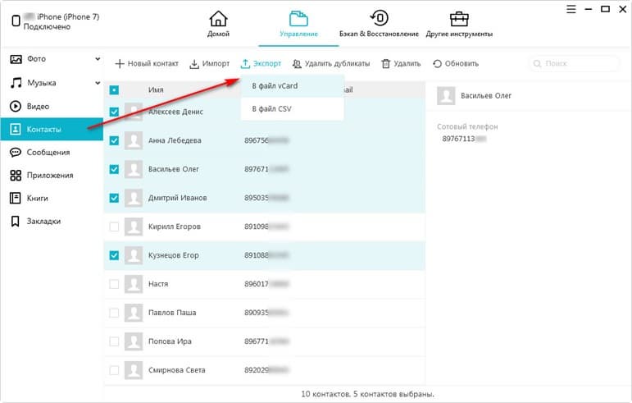Screen dimensions: 632x403
Task: Click Сотовый телефон number in details
Action: [464, 139]
